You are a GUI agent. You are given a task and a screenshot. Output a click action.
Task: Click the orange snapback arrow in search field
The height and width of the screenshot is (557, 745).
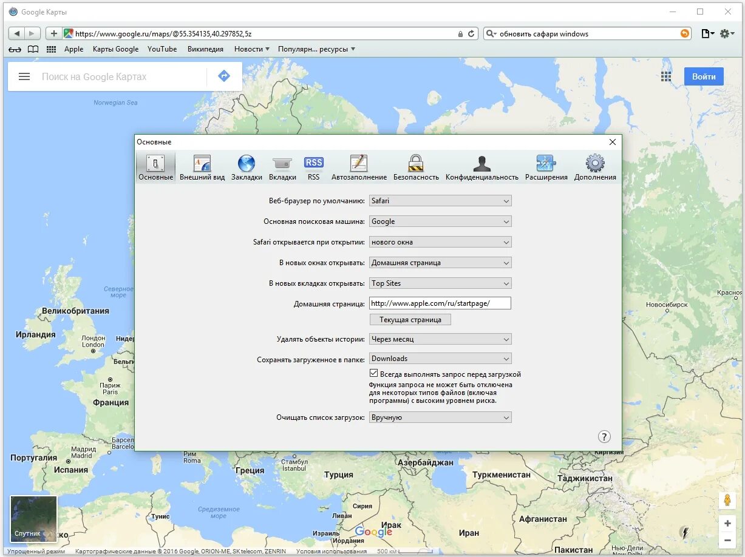685,34
